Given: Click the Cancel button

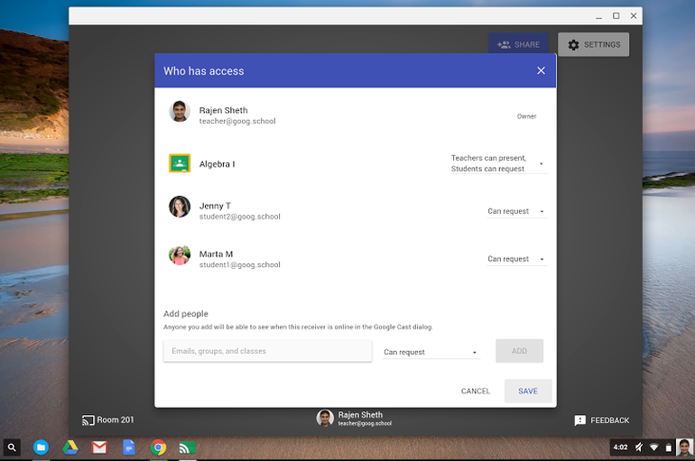Looking at the screenshot, I should (x=475, y=392).
